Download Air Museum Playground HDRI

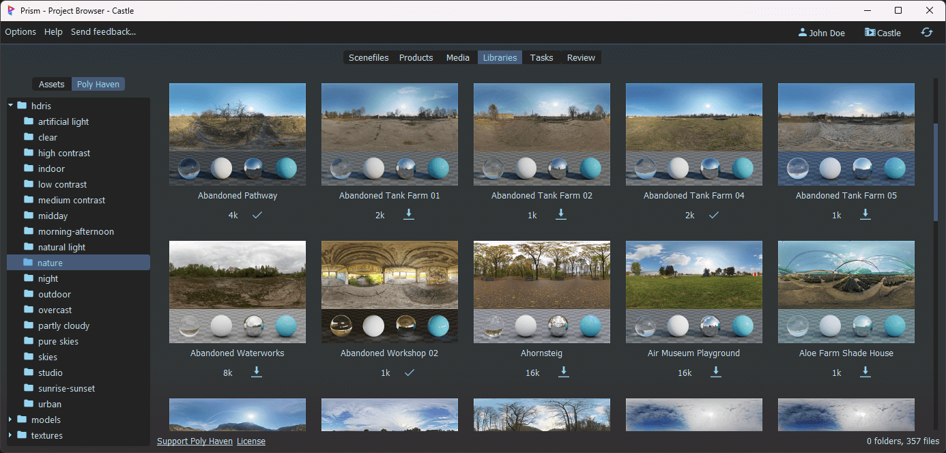pyautogui.click(x=716, y=372)
